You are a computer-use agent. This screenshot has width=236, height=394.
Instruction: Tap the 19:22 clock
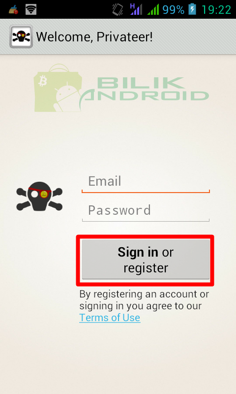[216, 10]
